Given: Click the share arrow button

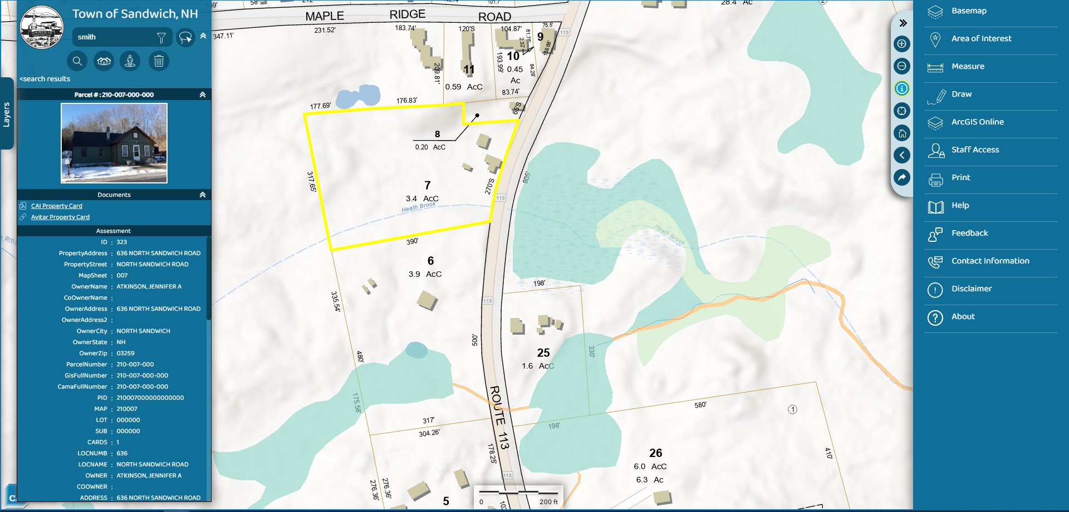Looking at the screenshot, I should 902,177.
